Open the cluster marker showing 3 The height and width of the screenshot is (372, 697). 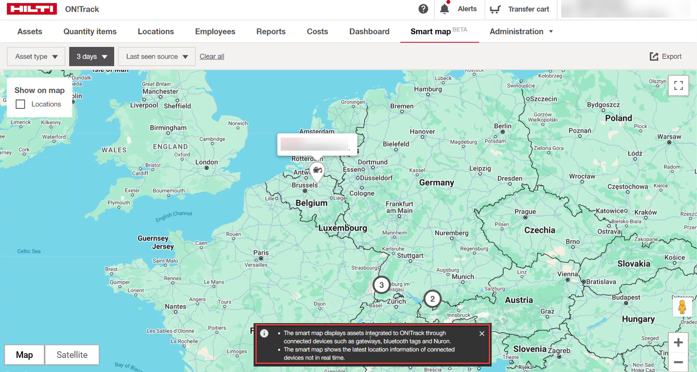click(x=381, y=285)
